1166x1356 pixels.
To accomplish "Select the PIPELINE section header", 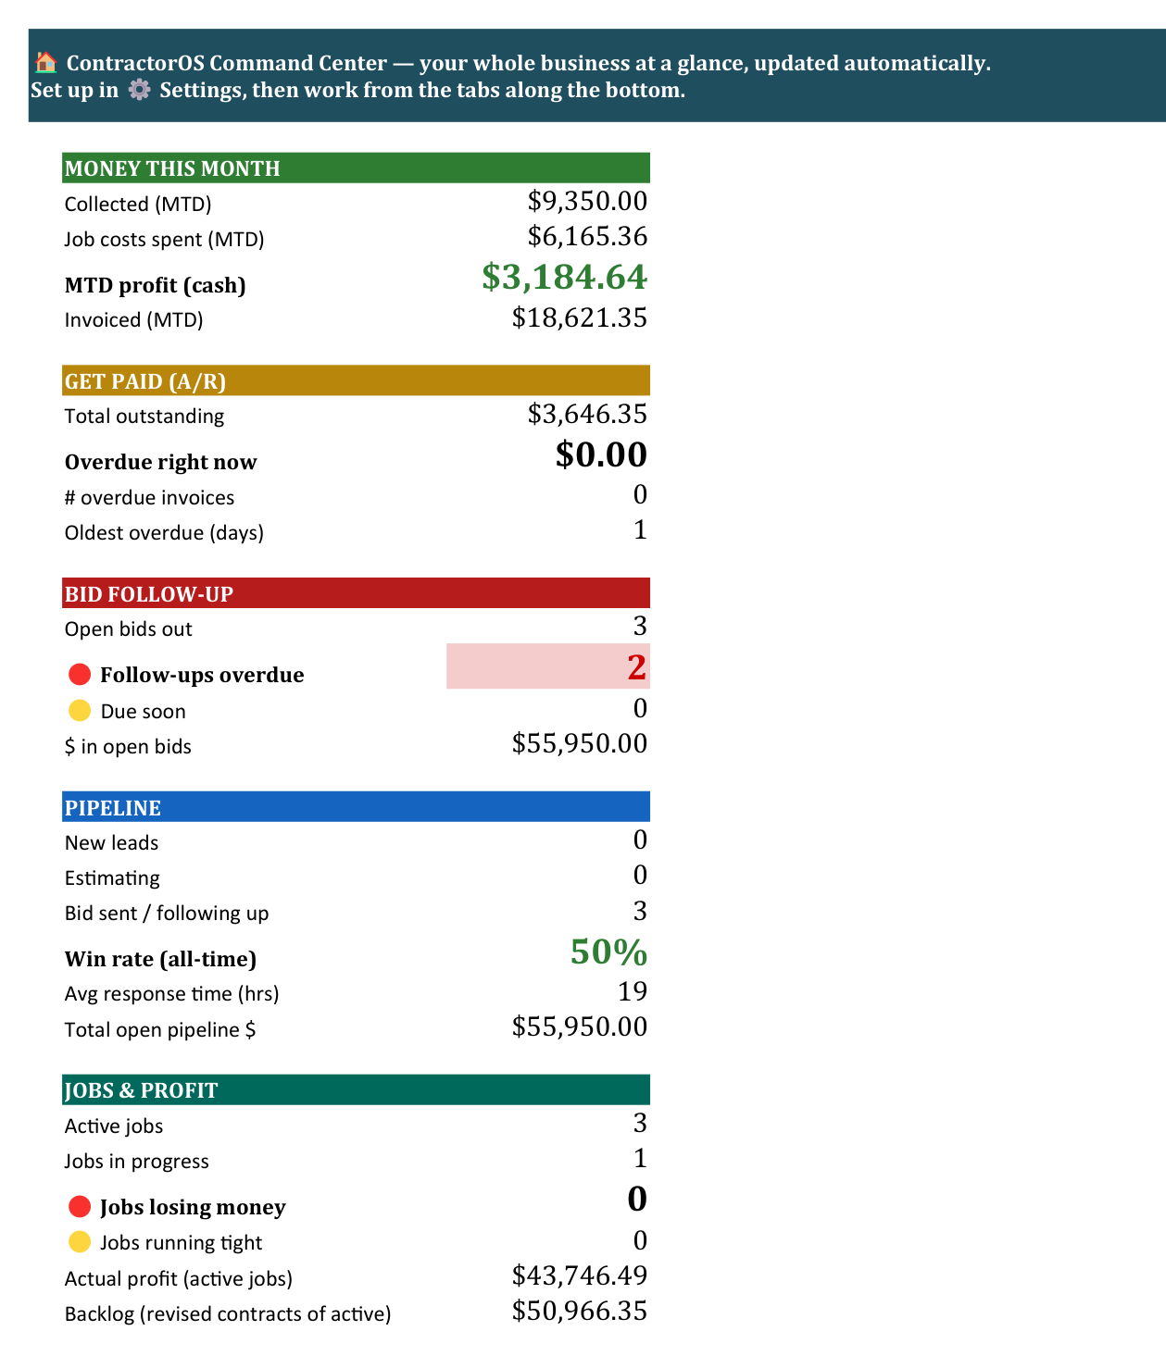I will coord(356,807).
